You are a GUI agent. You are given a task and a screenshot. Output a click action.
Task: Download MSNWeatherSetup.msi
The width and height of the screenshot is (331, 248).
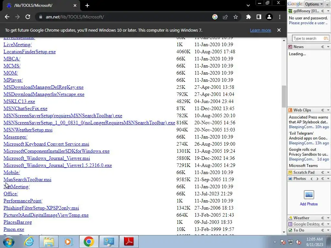click(x=28, y=130)
